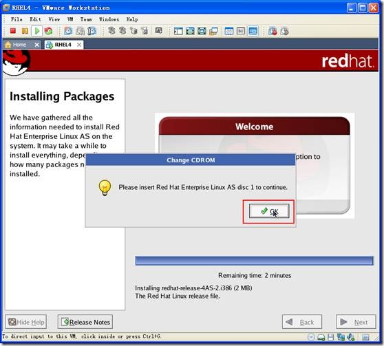Viewport: 384px width, 346px height.
Task: Click the hard disk status icon
Action: tap(321, 338)
